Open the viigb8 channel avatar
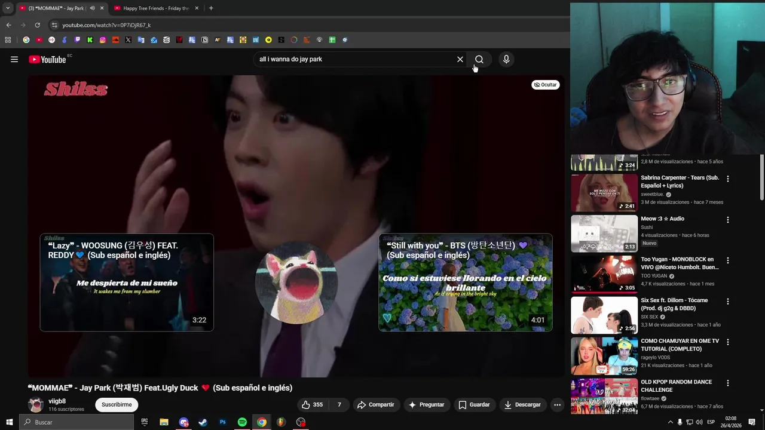 point(36,405)
